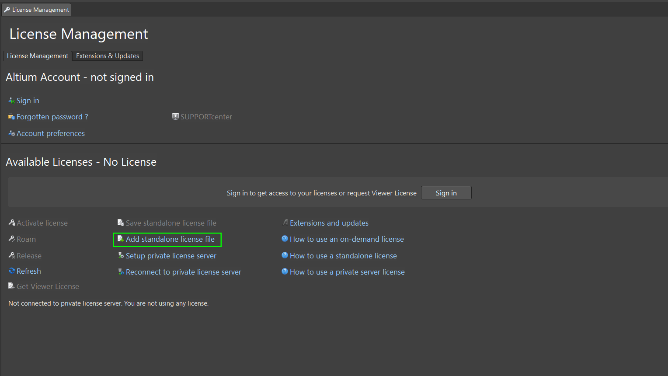Click the Get Viewer License option

click(x=48, y=286)
